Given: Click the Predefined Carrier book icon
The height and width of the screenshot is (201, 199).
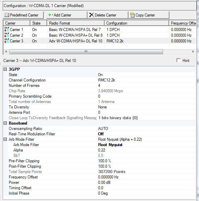Looking at the screenshot, I should 7,15.
